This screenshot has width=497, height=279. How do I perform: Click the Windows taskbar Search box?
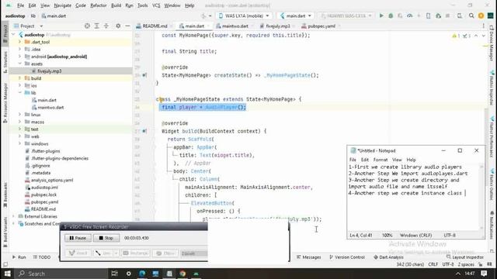click(x=62, y=274)
